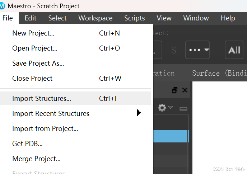Click Import Structures... menu entry
The height and width of the screenshot is (174, 247).
75,98
